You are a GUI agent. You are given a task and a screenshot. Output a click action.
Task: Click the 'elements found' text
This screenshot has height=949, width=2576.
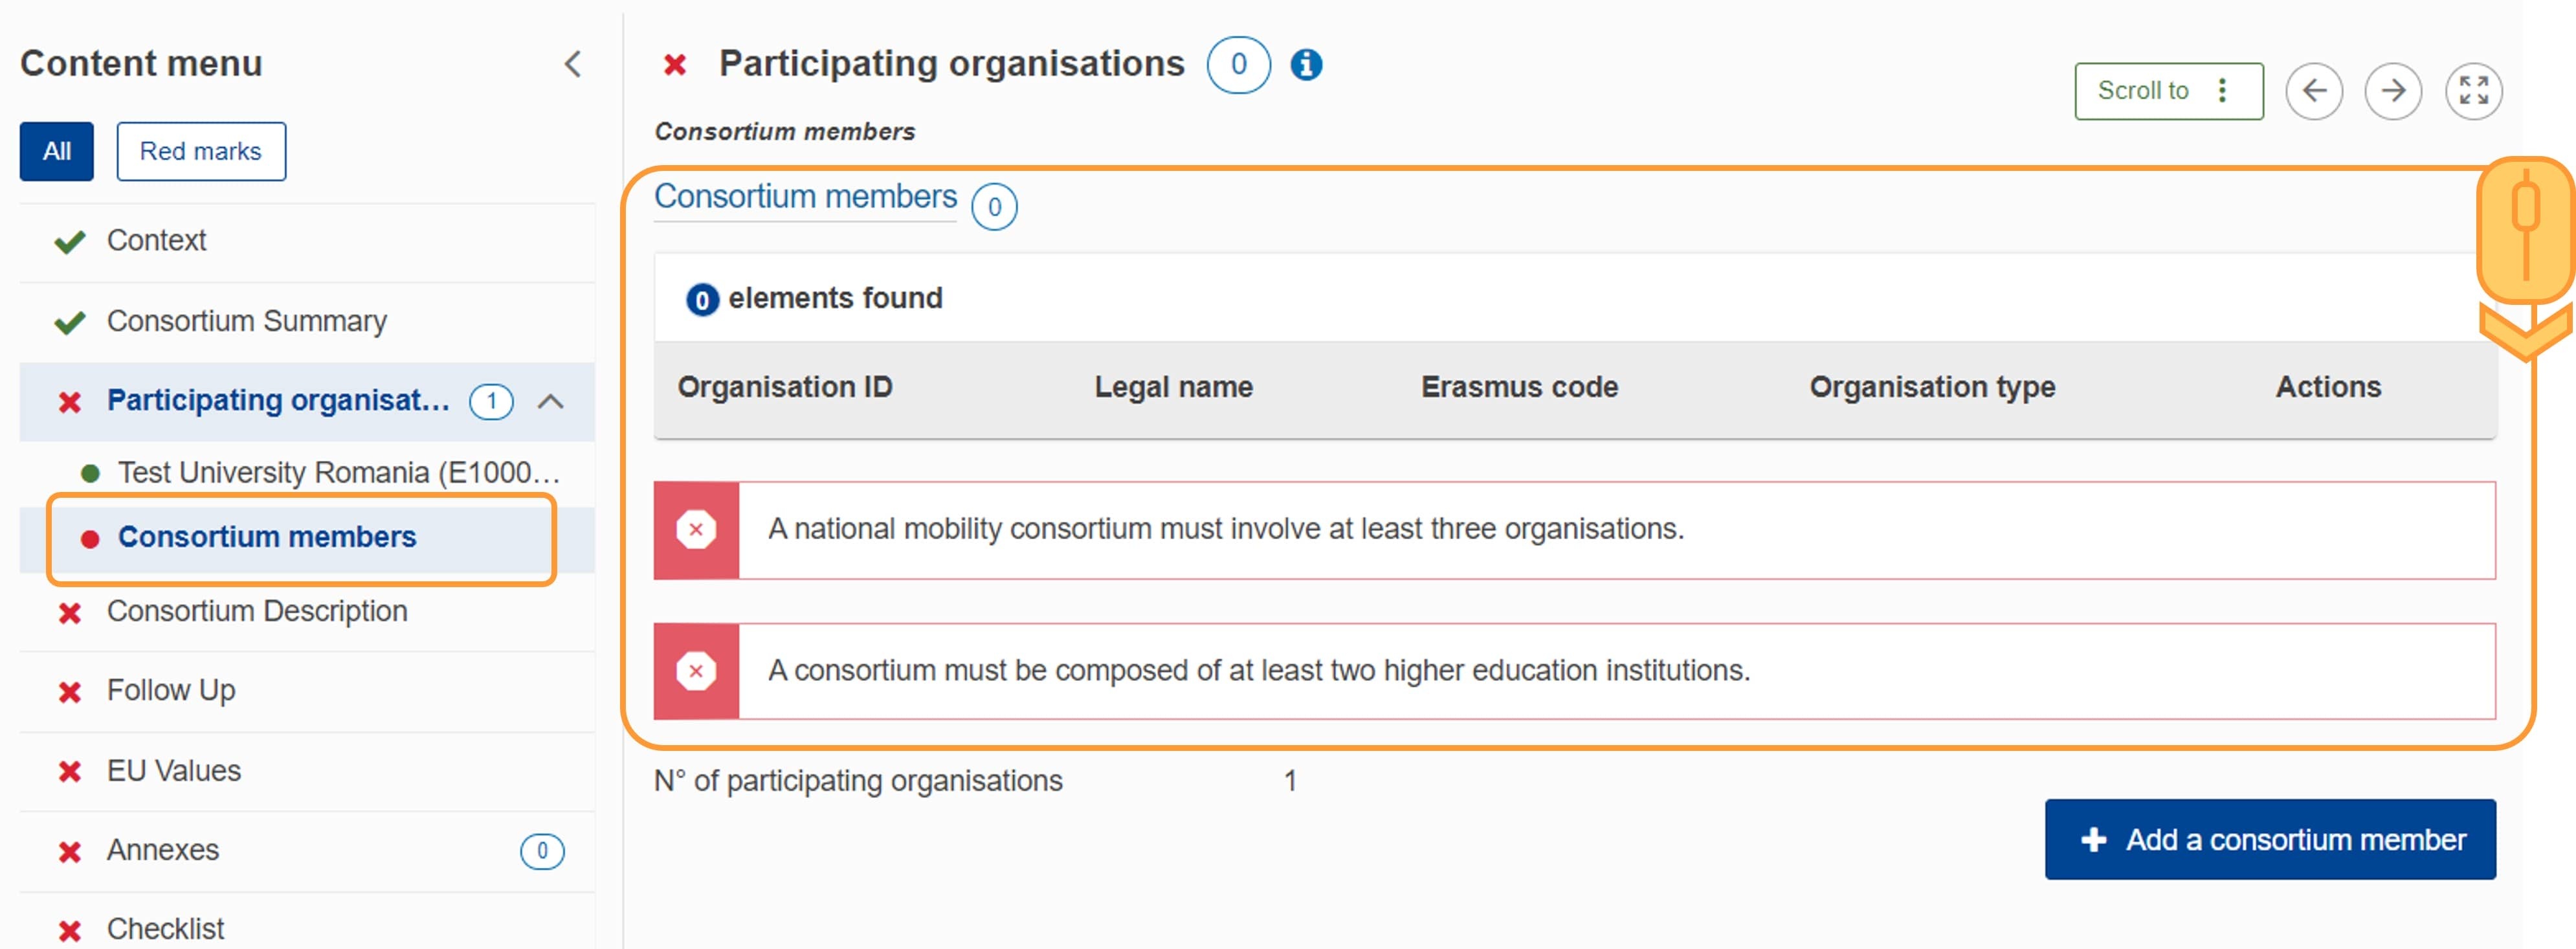pos(835,298)
